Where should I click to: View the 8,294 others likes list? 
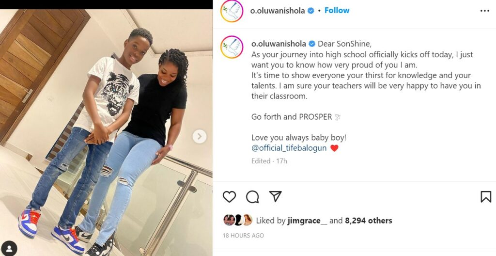369,221
